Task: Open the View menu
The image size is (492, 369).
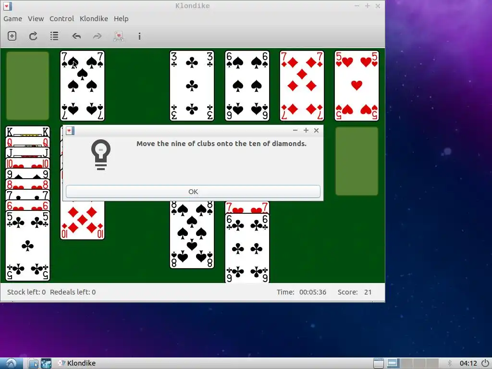Action: [x=36, y=19]
